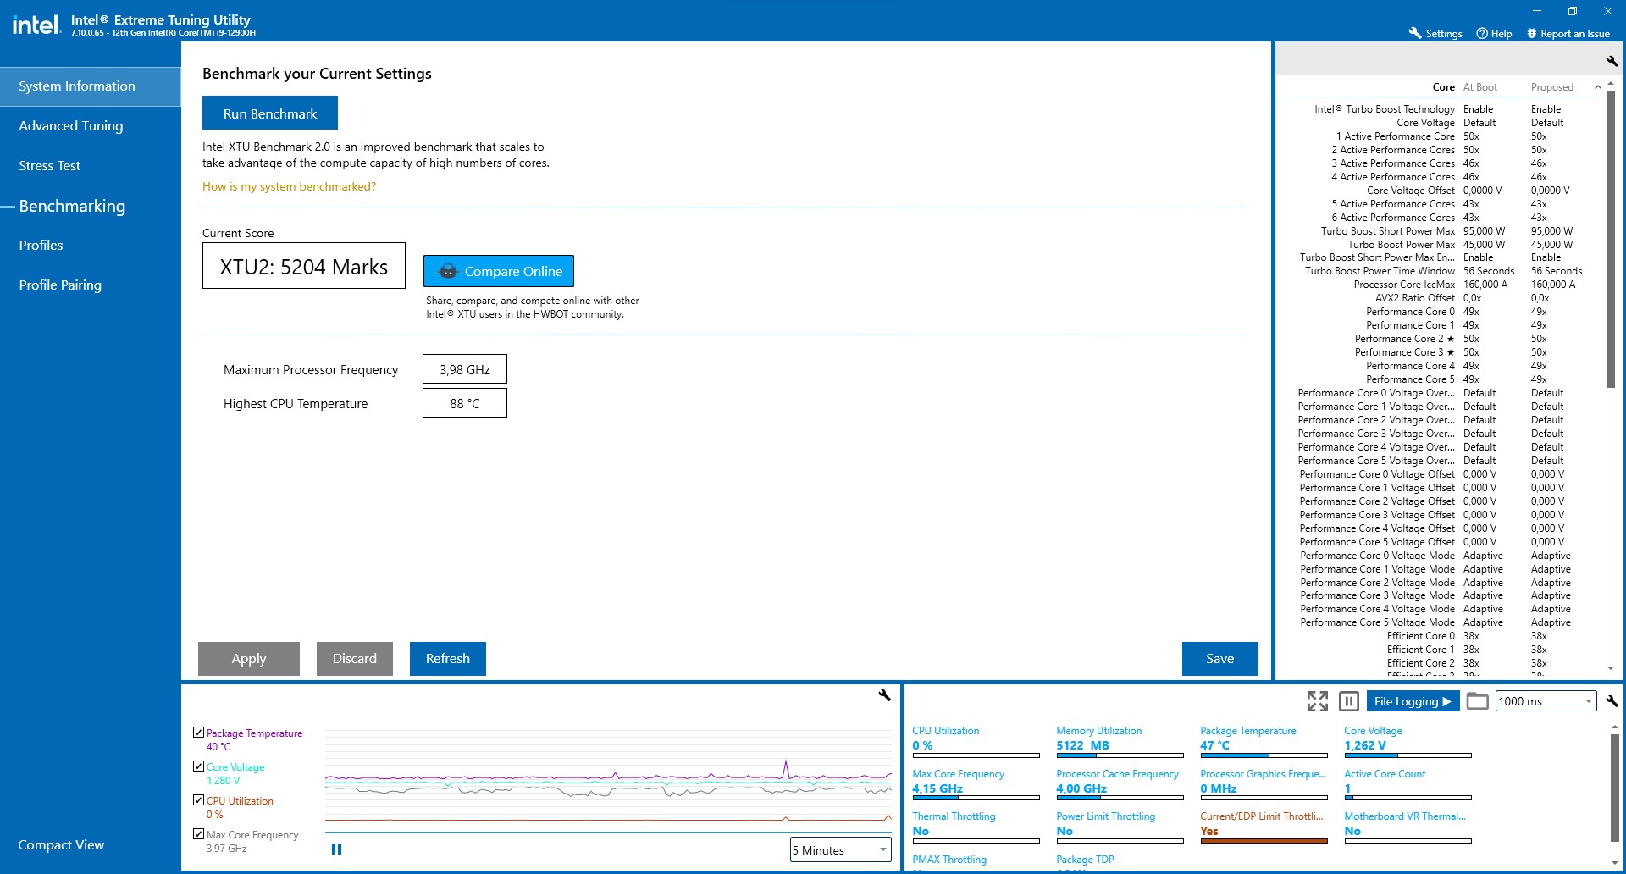1626x874 pixels.
Task: Click the Refresh button
Action: (448, 659)
